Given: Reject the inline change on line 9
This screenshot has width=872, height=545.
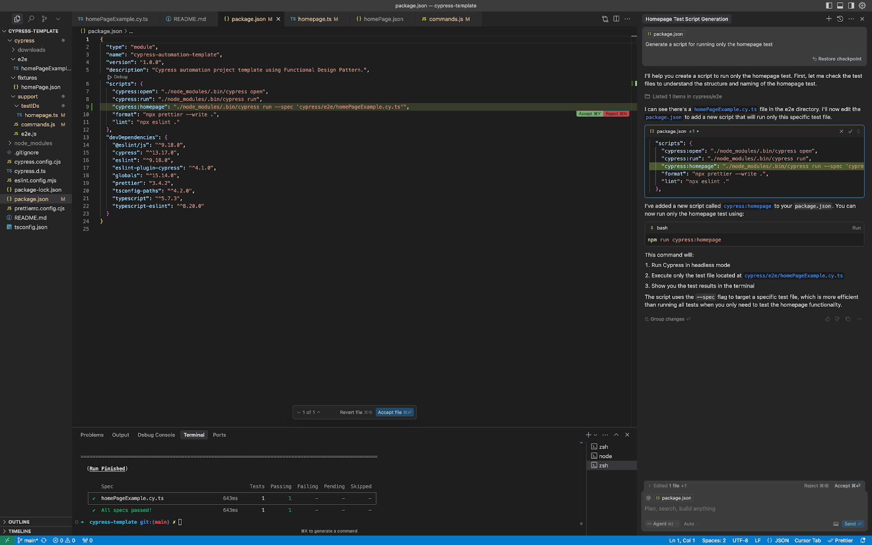Looking at the screenshot, I should click(x=616, y=113).
